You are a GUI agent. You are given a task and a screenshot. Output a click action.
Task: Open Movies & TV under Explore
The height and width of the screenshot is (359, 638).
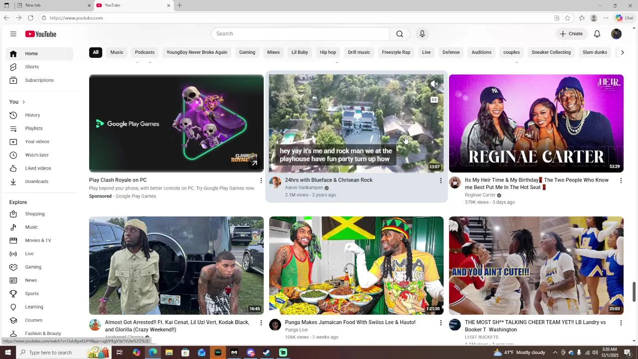[38, 240]
